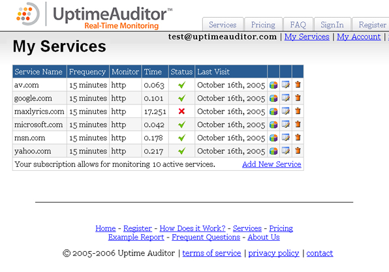
Task: Go to the Sign In tab
Action: 332,25
